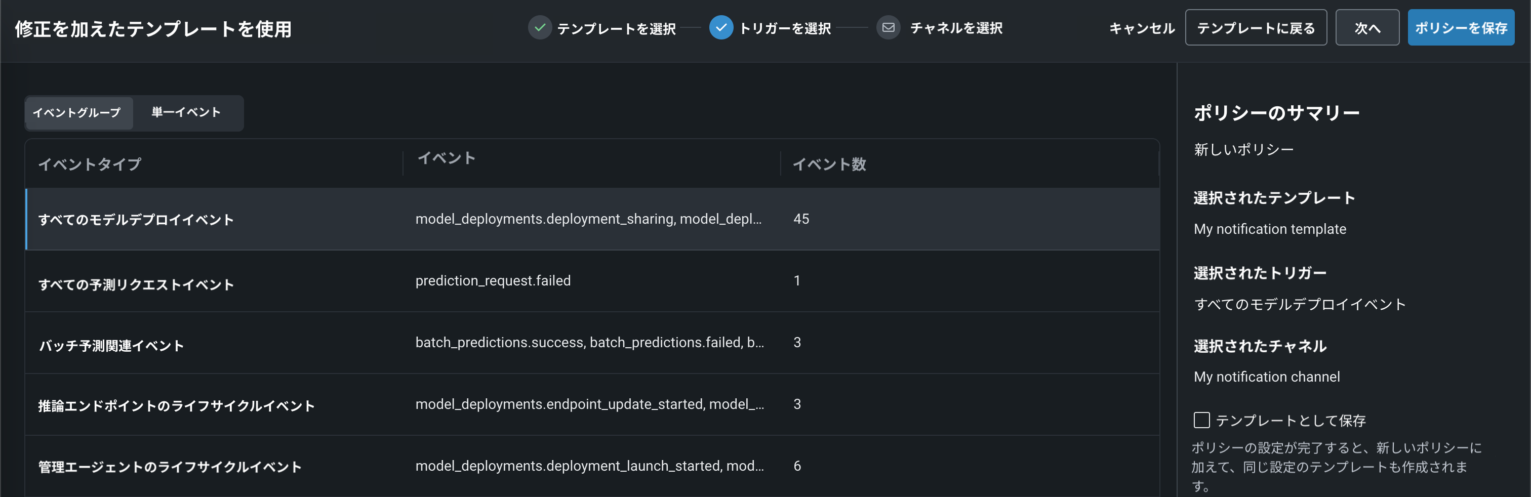Select the すべてのモデルデプロイイベント row
Image resolution: width=1531 pixels, height=497 pixels.
pyautogui.click(x=136, y=220)
